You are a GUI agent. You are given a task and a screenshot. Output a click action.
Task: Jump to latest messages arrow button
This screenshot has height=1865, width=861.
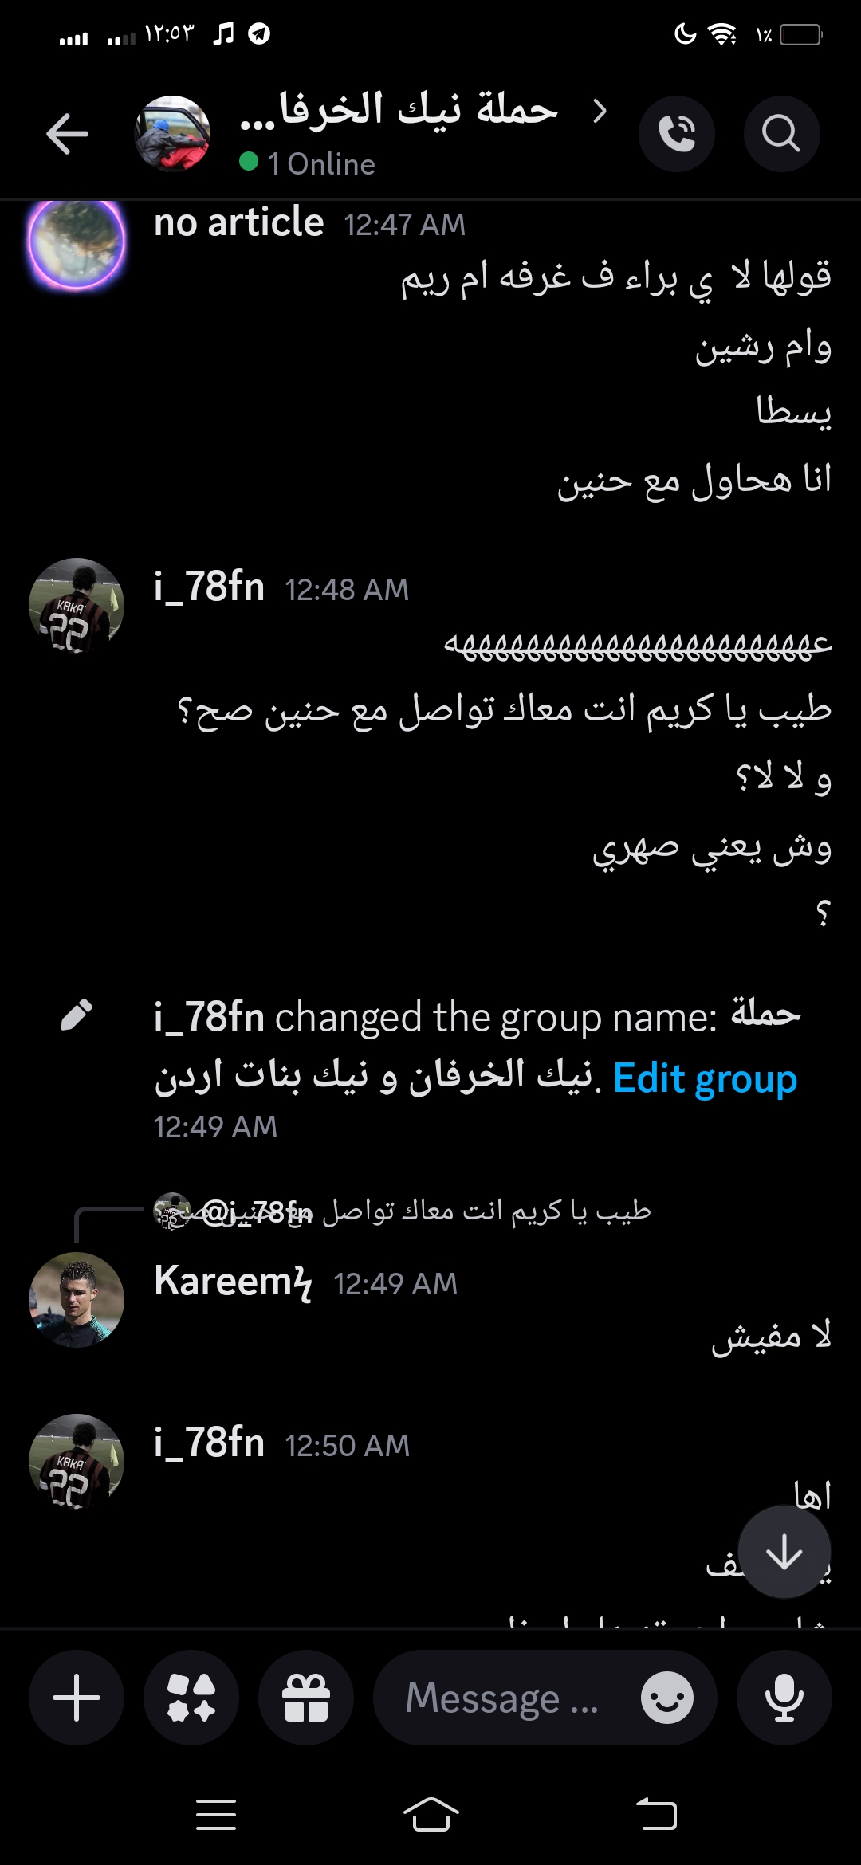coord(784,1552)
